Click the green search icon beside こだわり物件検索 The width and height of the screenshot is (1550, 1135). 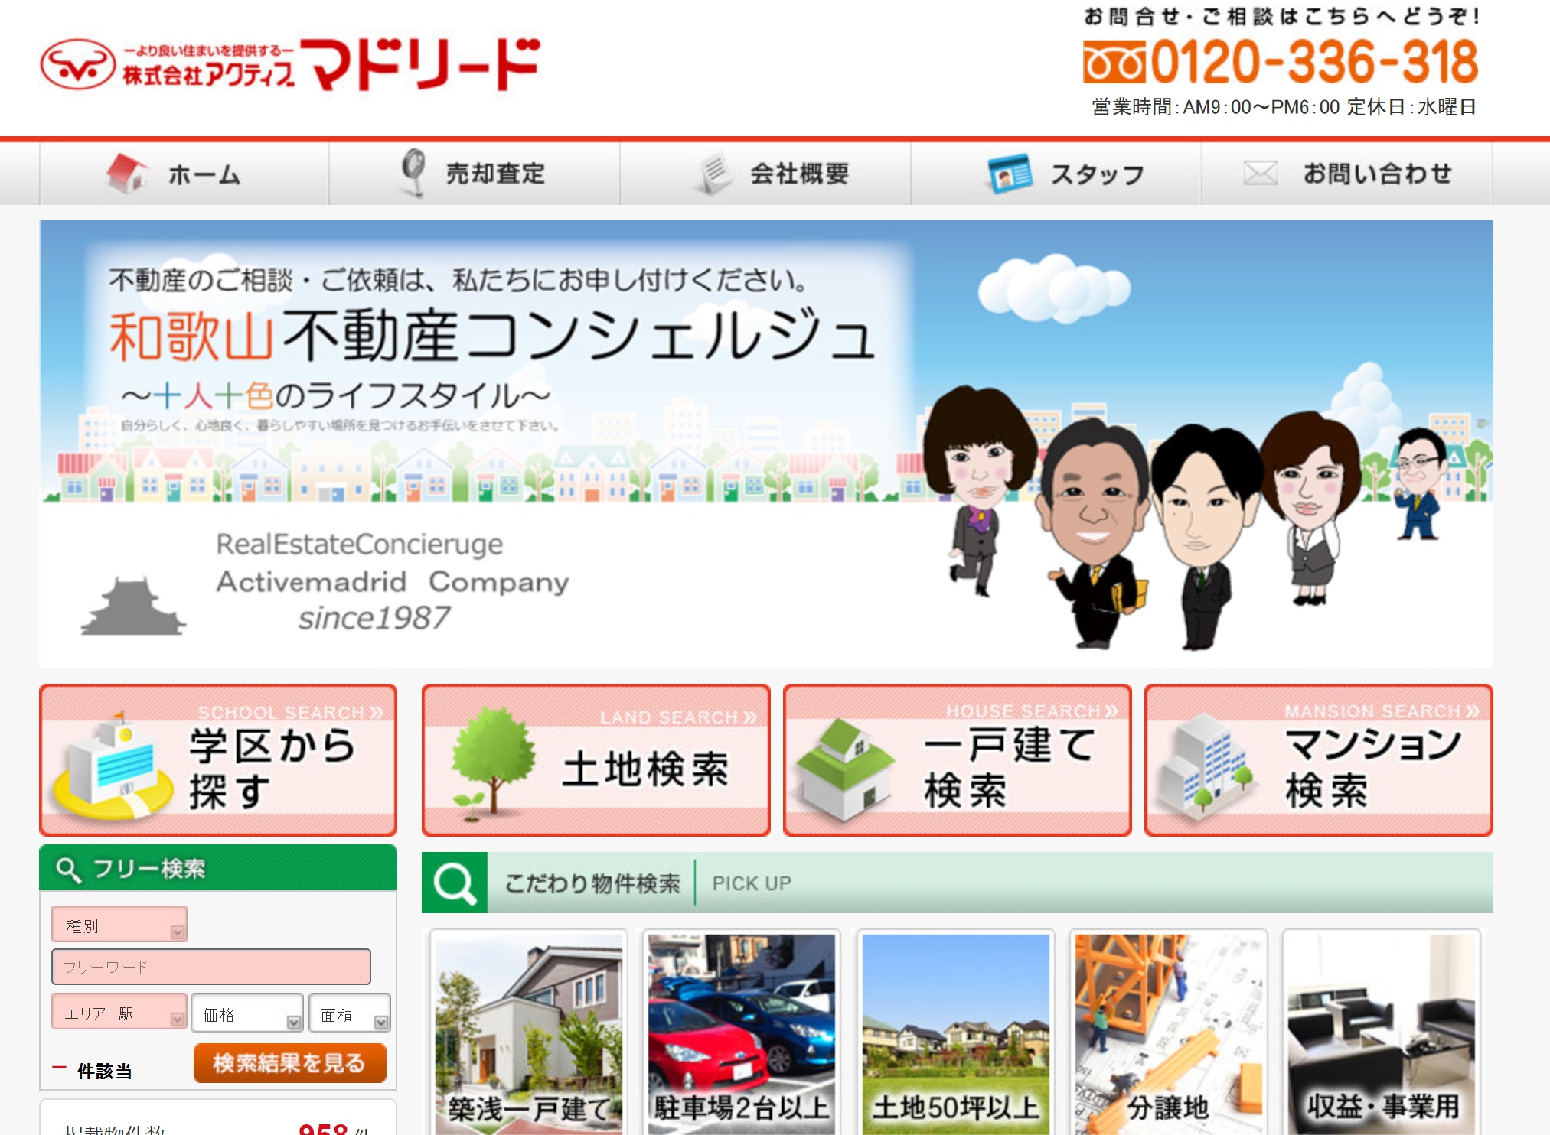pyautogui.click(x=455, y=883)
